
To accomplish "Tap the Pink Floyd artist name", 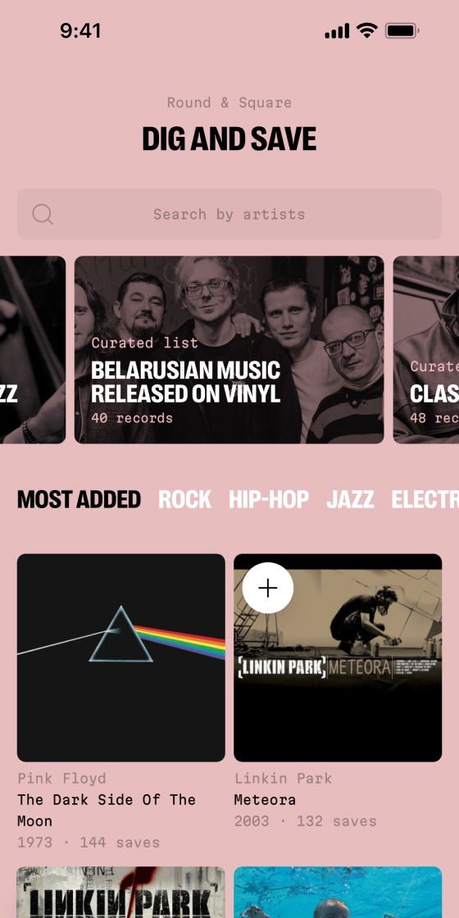I will [61, 779].
